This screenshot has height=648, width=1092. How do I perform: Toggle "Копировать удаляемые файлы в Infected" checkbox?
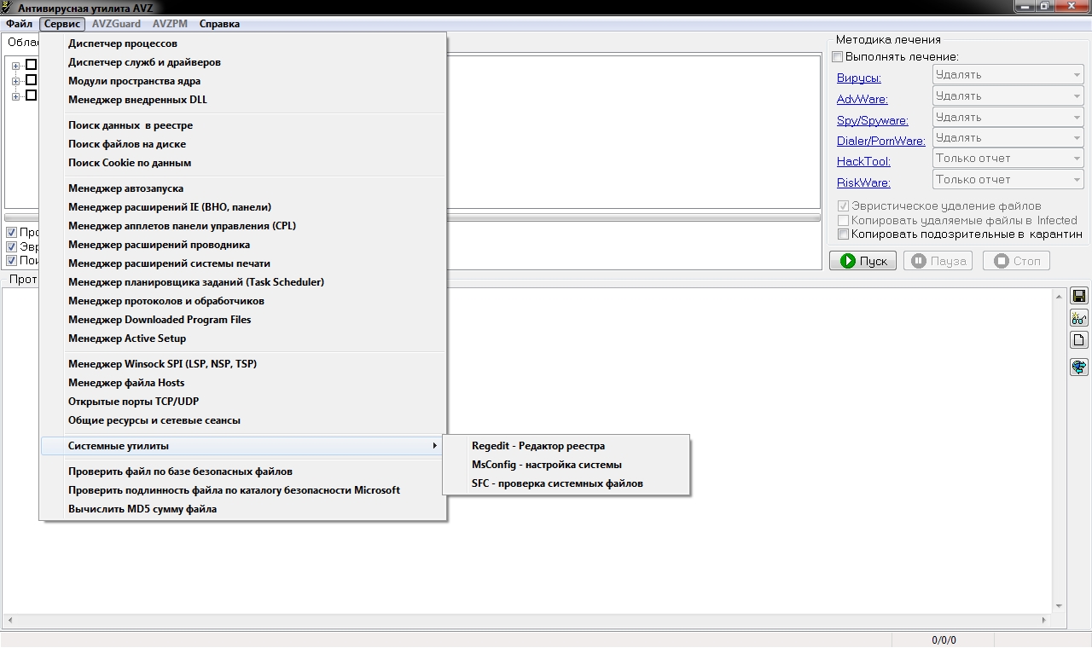(x=843, y=220)
